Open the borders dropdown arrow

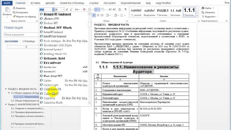tap(125, 15)
